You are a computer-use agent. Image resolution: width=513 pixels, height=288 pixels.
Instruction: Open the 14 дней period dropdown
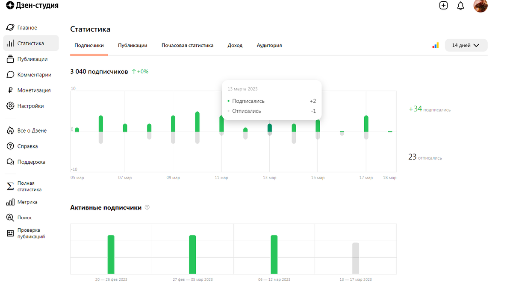point(466,45)
